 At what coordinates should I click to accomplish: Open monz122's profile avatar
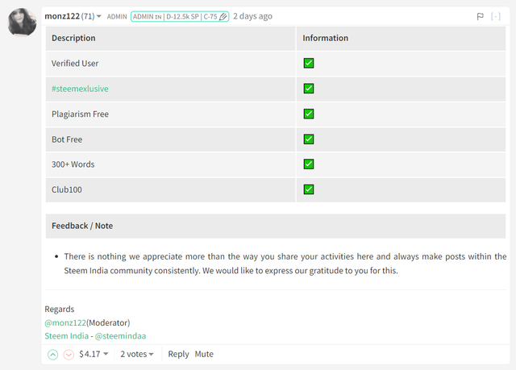[22, 22]
